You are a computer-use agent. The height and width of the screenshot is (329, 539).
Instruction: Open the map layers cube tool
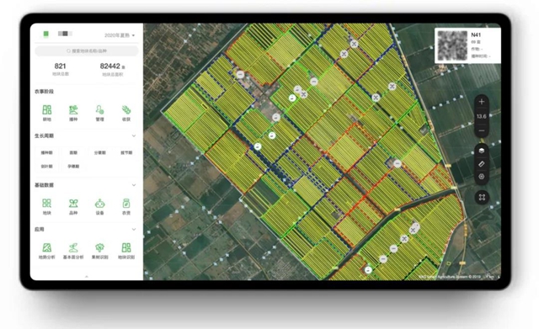click(x=482, y=151)
